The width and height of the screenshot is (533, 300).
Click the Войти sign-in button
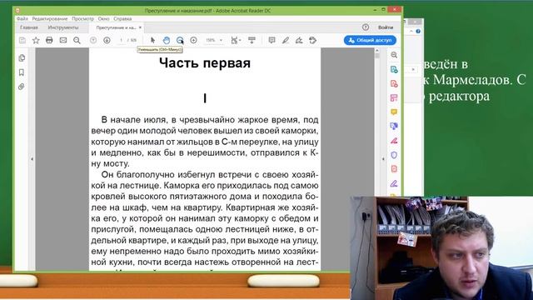(x=386, y=27)
